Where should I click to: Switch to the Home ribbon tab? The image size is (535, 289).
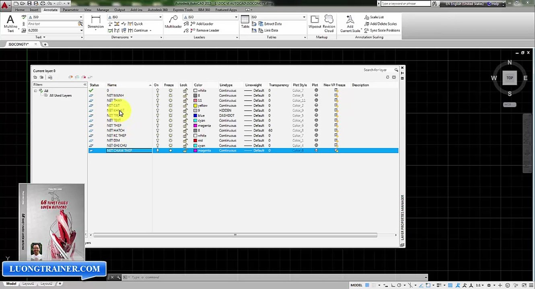pos(20,10)
